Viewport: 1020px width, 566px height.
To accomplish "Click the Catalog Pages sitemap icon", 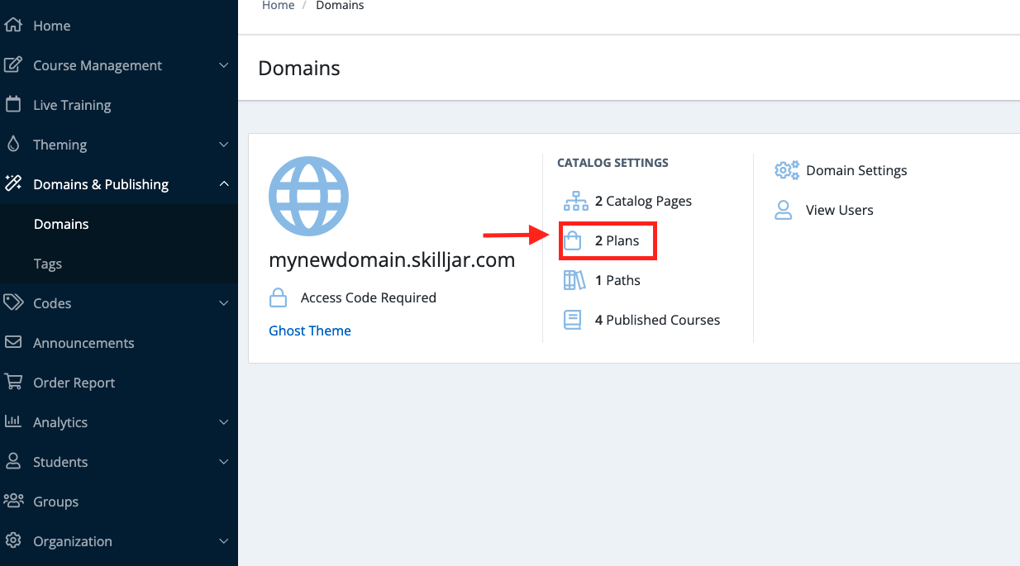I will click(x=574, y=201).
